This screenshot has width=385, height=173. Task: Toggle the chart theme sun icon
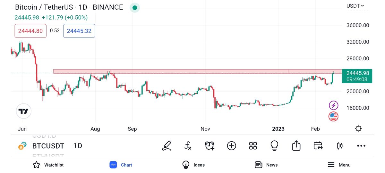tap(358, 129)
